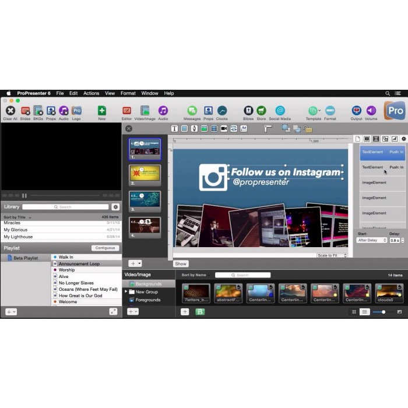Open the Volume control icon

pos(371,111)
